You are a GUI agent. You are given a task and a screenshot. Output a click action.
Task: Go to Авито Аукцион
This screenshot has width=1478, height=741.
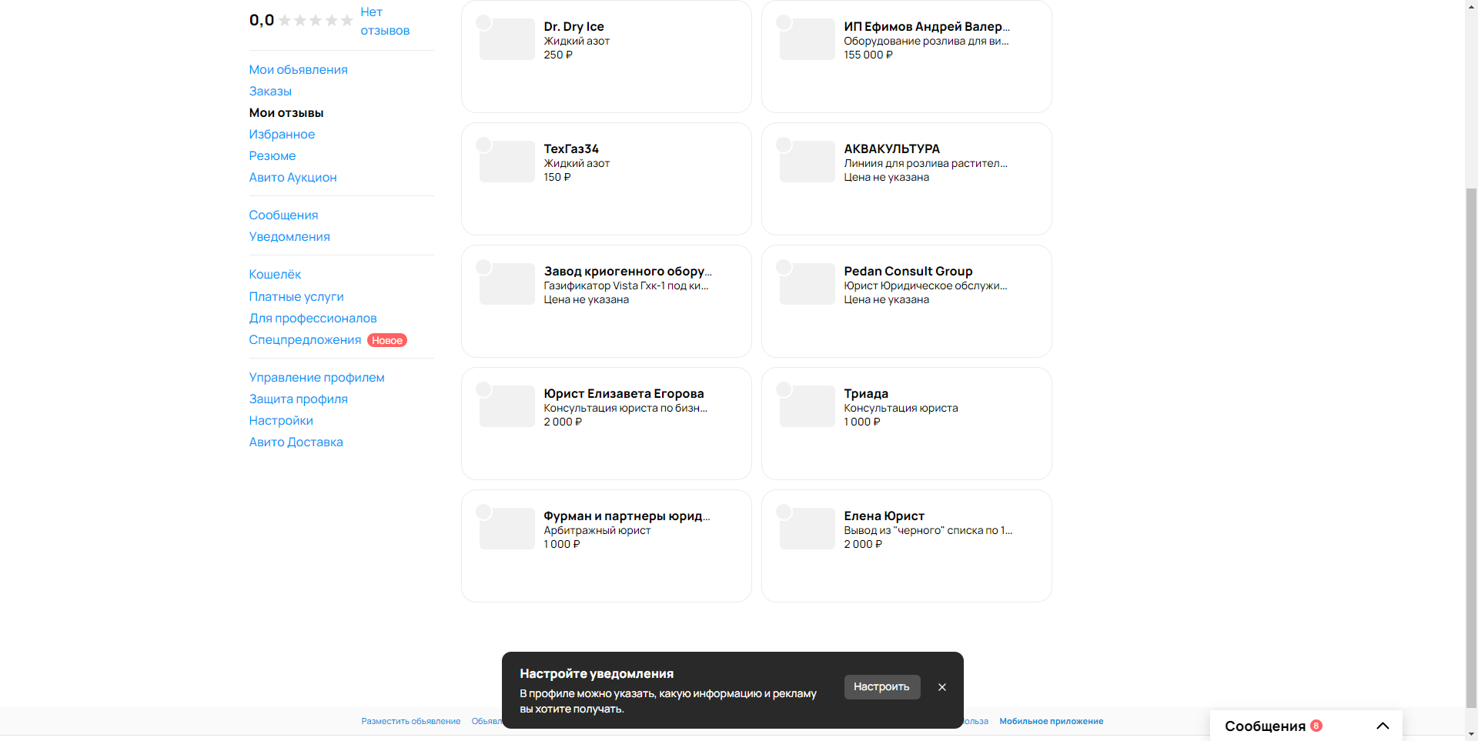[x=293, y=178]
